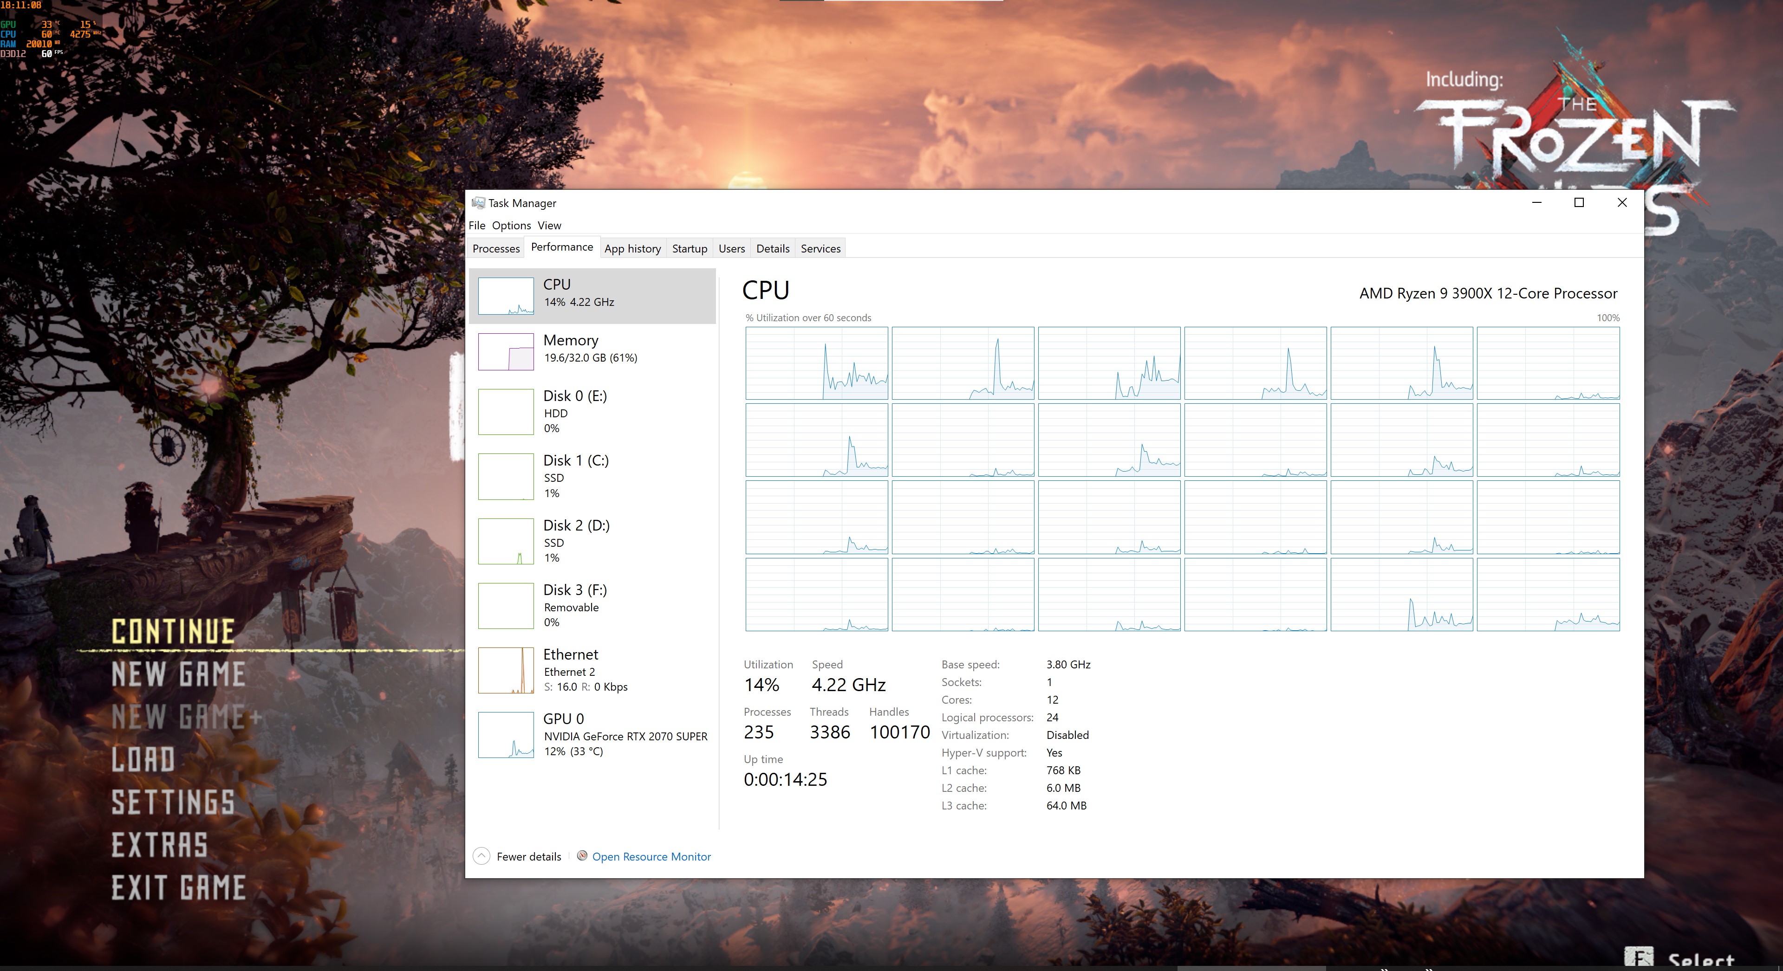Open the App history tab
This screenshot has width=1783, height=971.
point(632,248)
